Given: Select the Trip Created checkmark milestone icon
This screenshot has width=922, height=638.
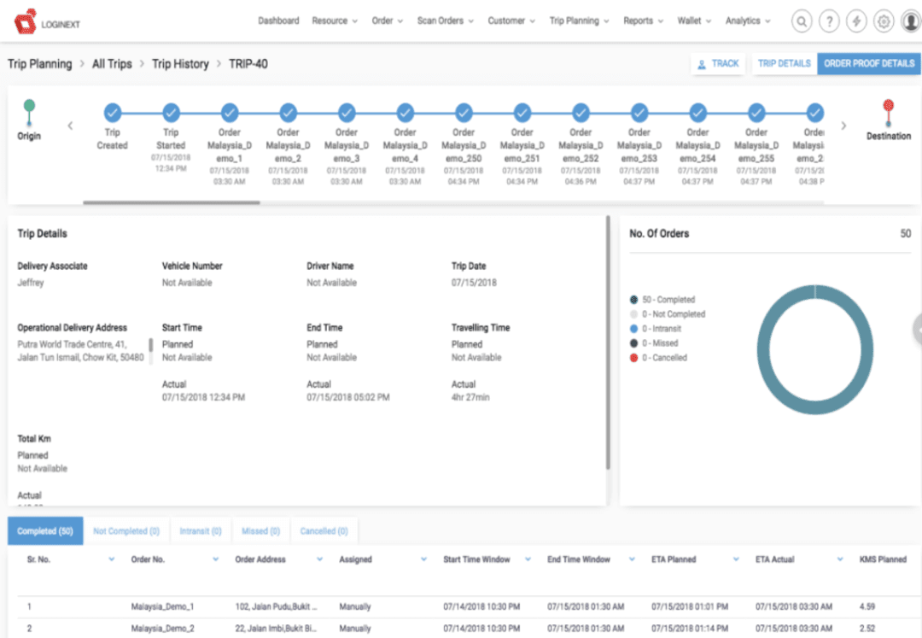Looking at the screenshot, I should coord(112,112).
